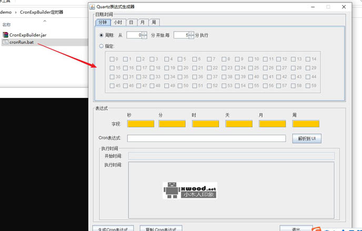362x231 pixels.
Task: Click the down arrow of the start-minute spinner
Action: (x=145, y=37)
